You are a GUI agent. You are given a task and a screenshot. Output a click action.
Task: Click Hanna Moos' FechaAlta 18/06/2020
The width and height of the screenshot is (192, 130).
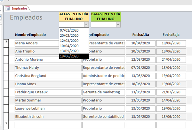point(140,84)
